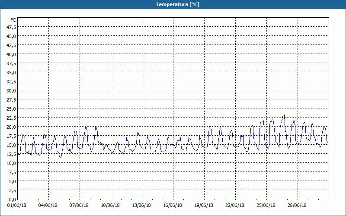Click the 22,5 y-axis label

click(11, 118)
